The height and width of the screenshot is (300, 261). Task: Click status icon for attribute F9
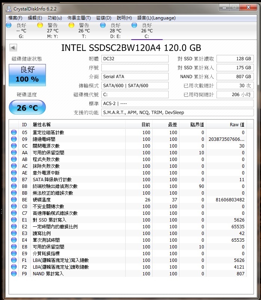[14, 273]
